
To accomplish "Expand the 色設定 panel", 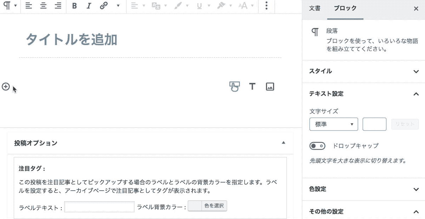I will (363, 189).
